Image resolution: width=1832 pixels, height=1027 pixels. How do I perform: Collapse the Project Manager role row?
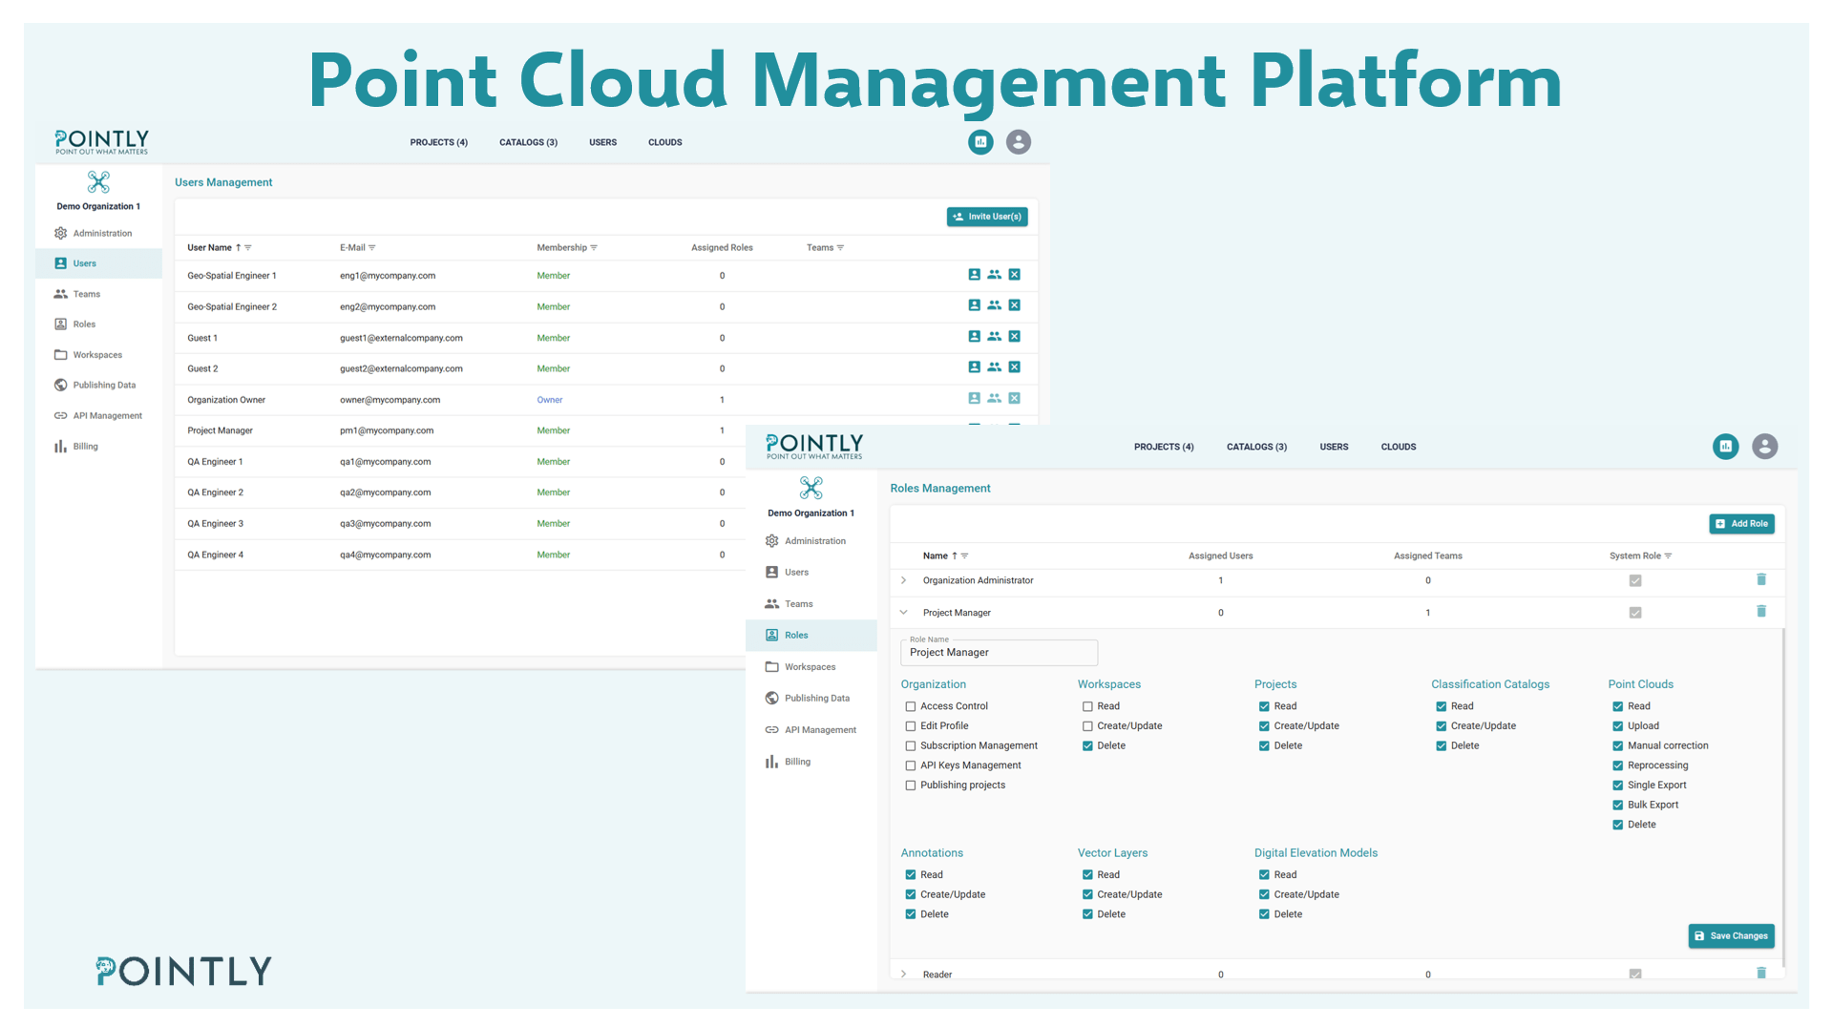click(904, 613)
